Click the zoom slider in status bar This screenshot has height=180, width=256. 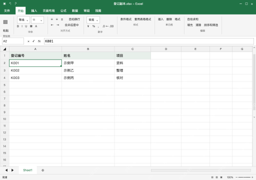point(244,177)
